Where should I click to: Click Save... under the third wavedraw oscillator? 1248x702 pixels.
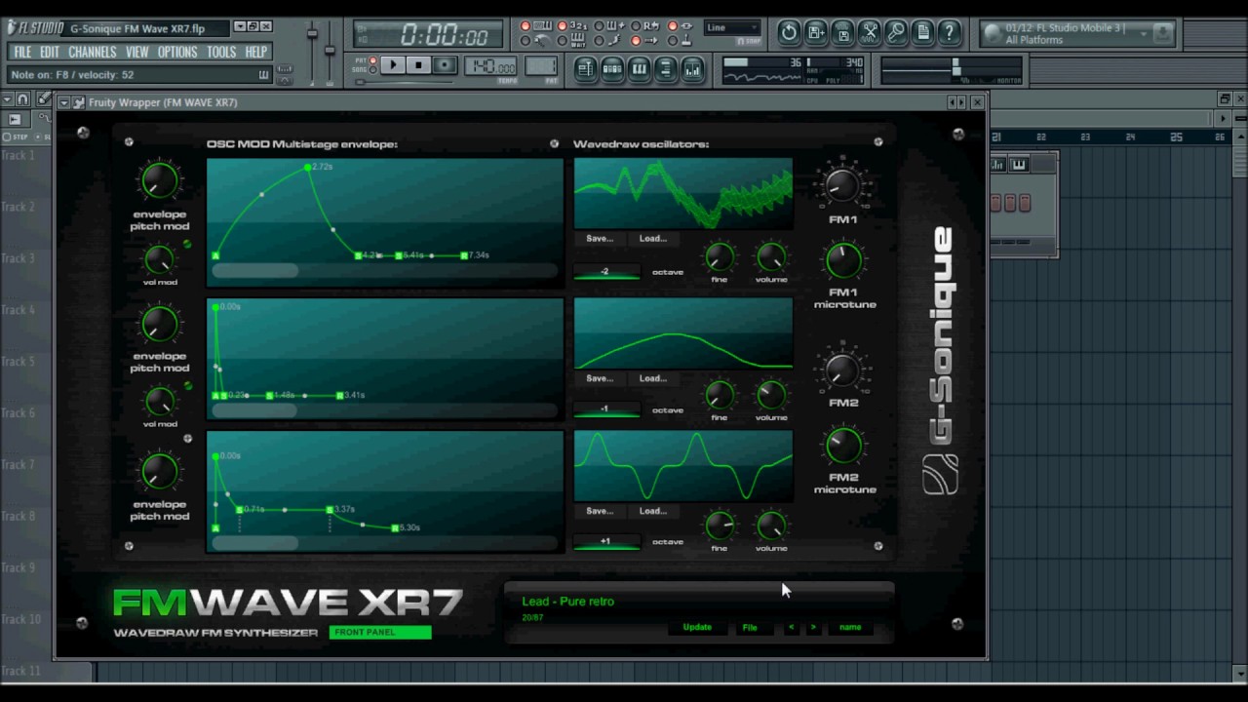coord(600,511)
